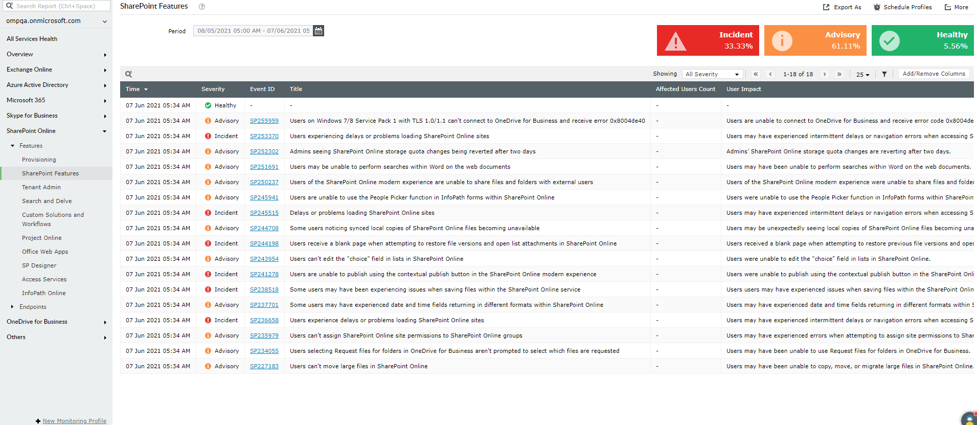Click the help question mark beside SharePoint Features

coord(202,7)
